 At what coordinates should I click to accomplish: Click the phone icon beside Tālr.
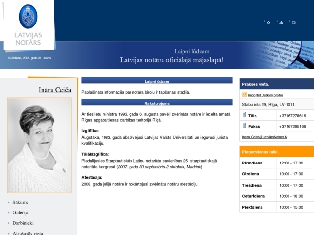244,115
